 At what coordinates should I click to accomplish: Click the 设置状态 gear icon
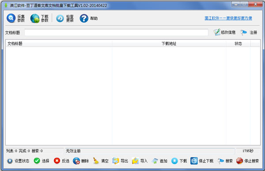point(10,161)
